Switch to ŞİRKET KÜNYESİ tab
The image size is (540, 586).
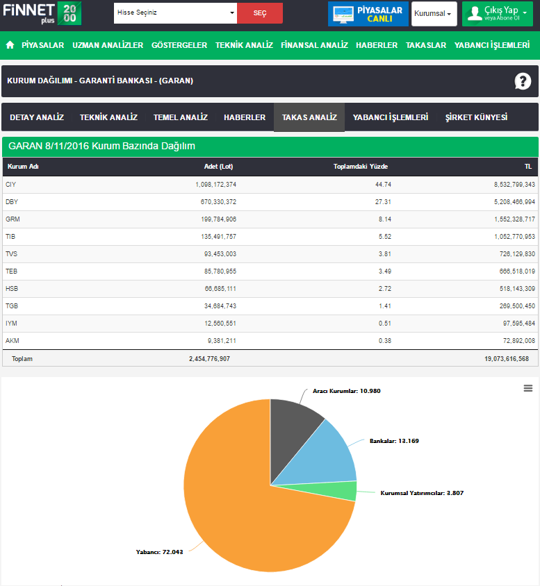(476, 117)
